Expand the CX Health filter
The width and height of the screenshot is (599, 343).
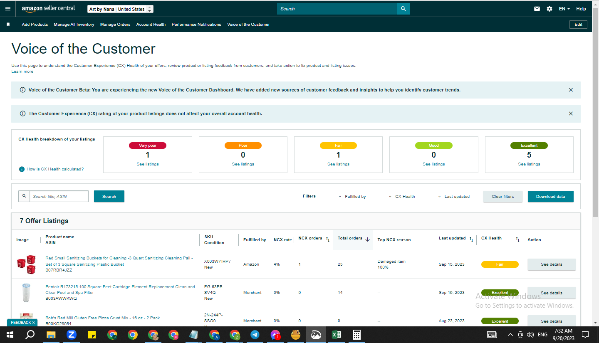point(402,197)
